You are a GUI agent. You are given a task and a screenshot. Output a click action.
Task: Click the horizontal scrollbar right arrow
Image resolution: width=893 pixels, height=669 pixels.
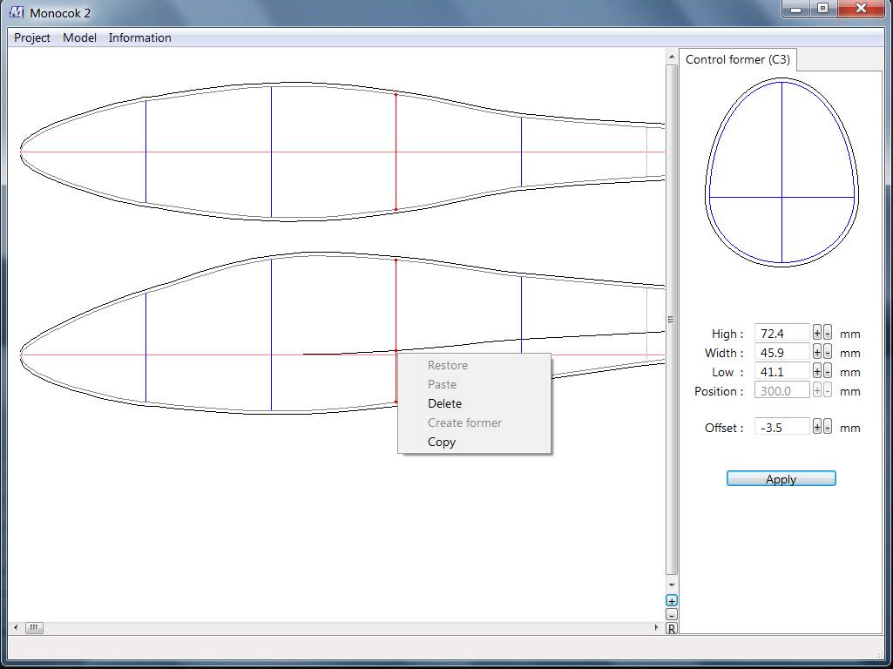(x=656, y=627)
